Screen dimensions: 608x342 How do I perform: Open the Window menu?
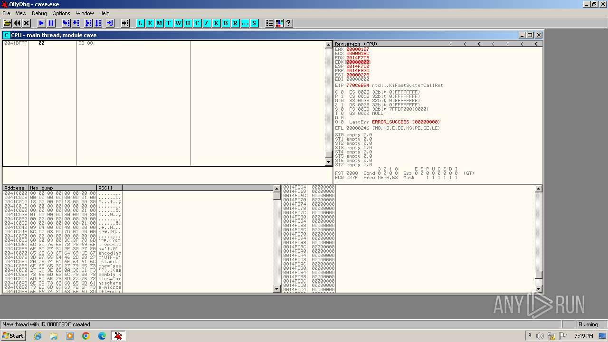[85, 13]
